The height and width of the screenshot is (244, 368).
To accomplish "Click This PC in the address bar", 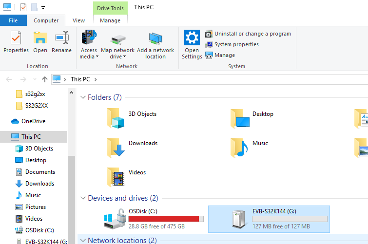I will tap(80, 79).
